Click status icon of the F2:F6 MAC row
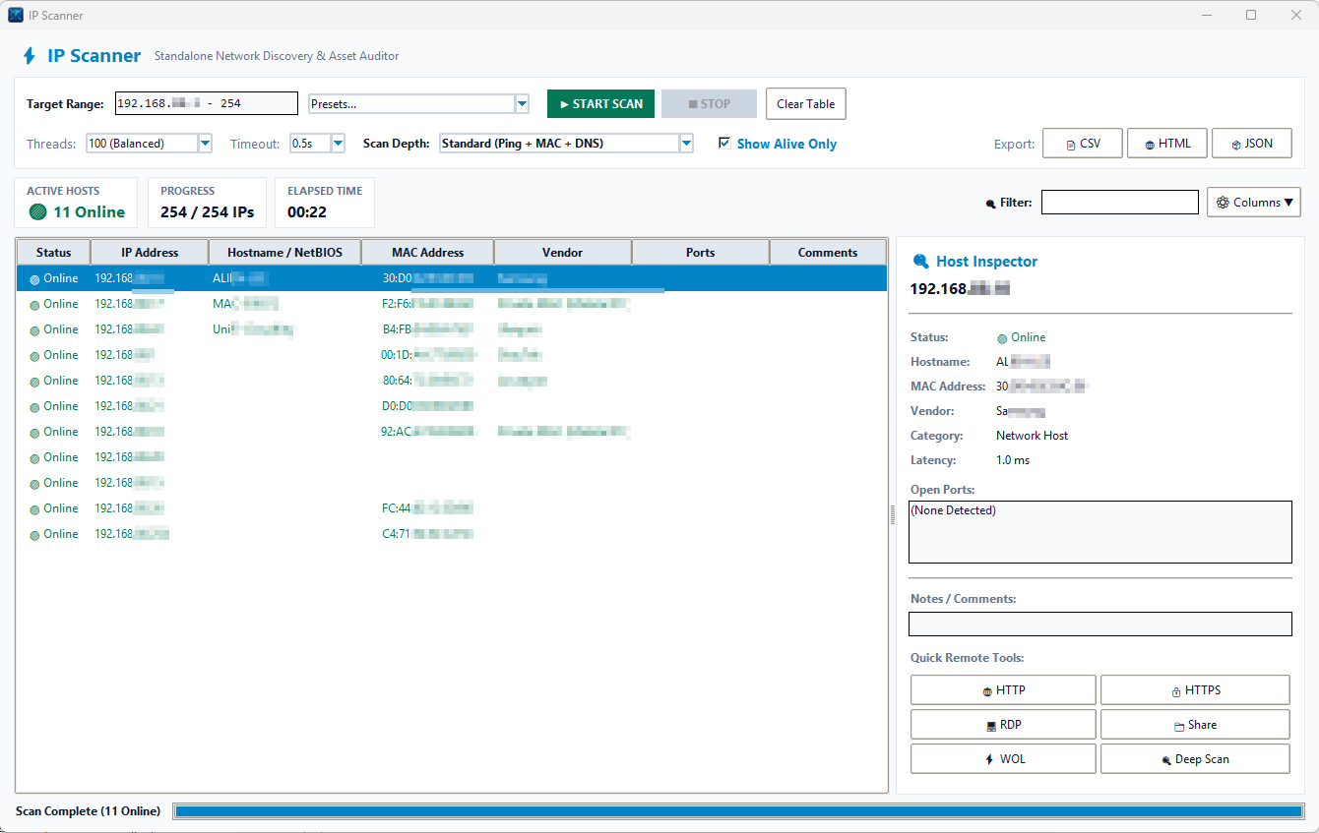 pyautogui.click(x=34, y=305)
